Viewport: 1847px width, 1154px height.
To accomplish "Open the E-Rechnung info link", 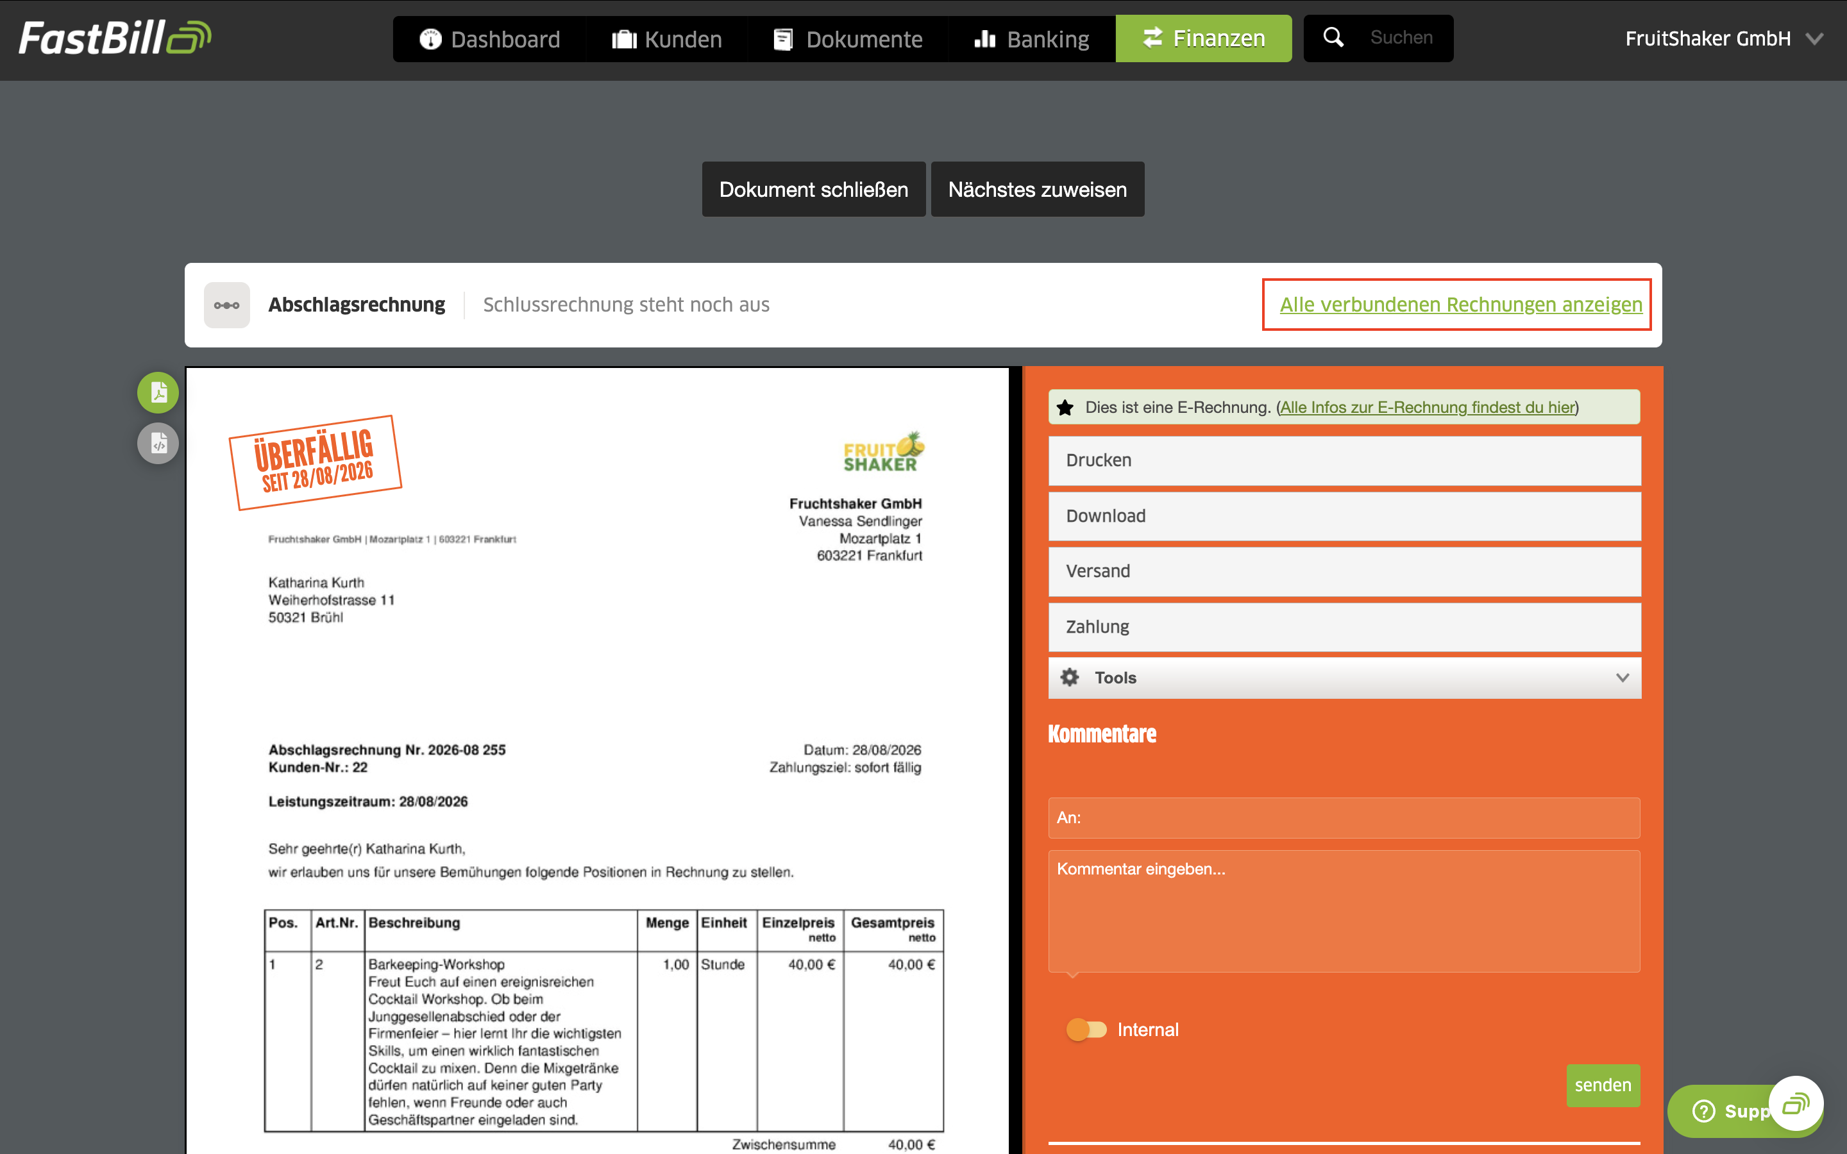I will pos(1427,408).
